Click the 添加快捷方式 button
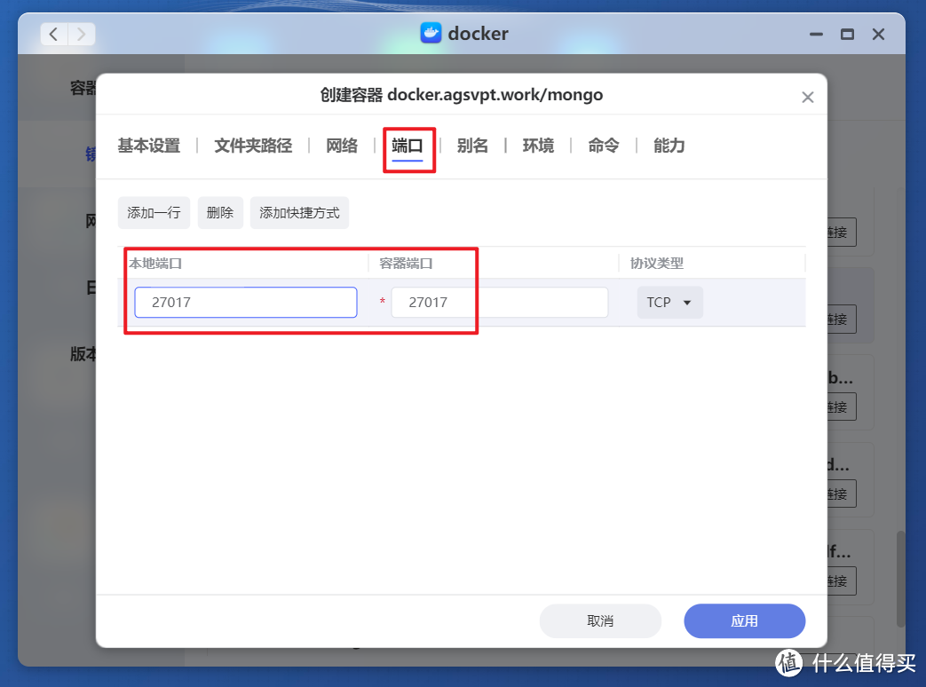Screen dimensions: 926x687 299,212
